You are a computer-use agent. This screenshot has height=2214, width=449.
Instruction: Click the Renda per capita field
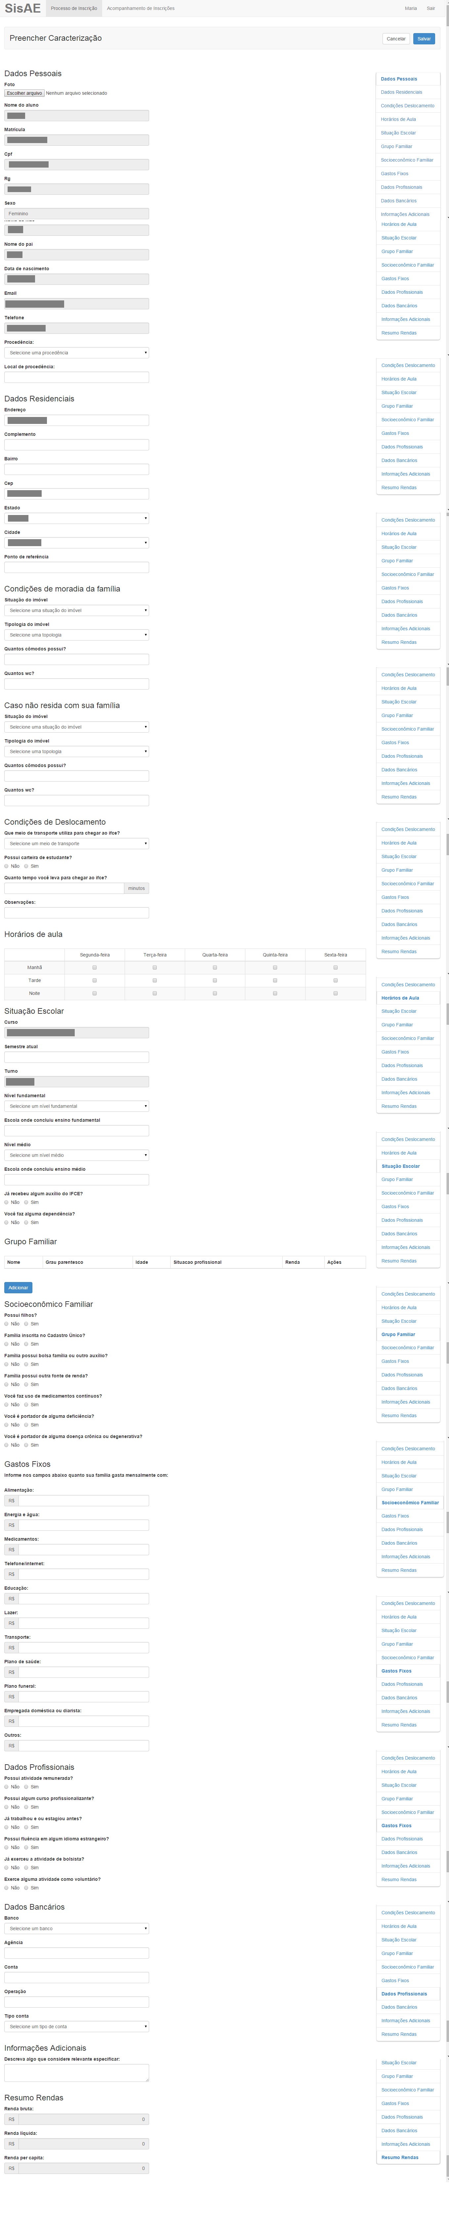pos(83,2168)
